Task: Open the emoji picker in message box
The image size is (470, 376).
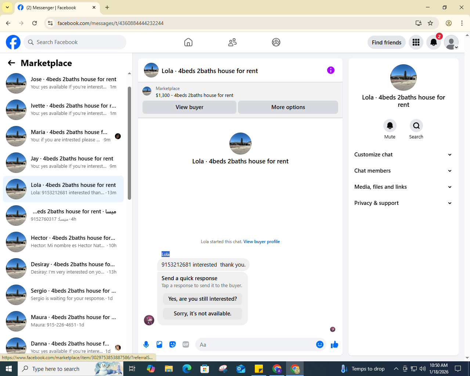Action: [320, 344]
